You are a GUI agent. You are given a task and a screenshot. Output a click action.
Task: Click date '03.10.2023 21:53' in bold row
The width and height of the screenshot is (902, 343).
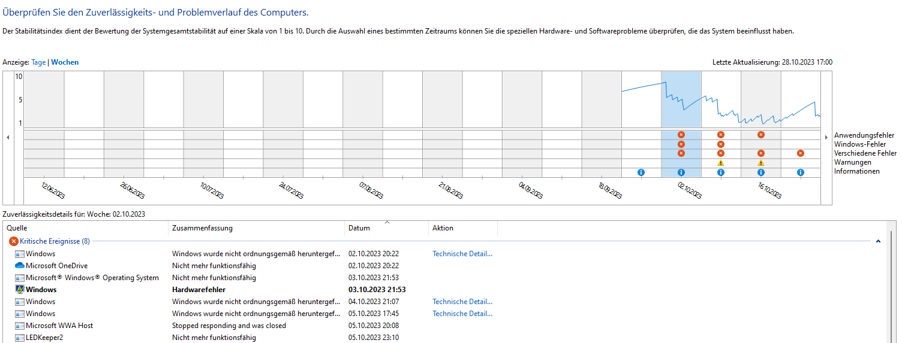click(x=377, y=290)
